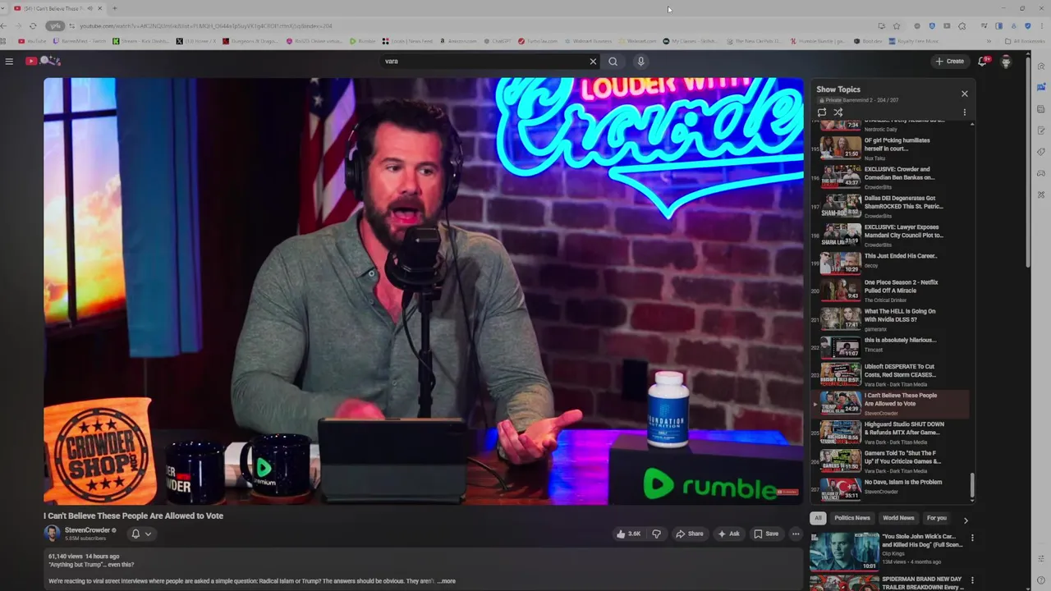Open 'EXCLUSIVE: Crowder and Comedian Ben Bankas' item
Screen dimensions: 1051x591
pos(890,177)
